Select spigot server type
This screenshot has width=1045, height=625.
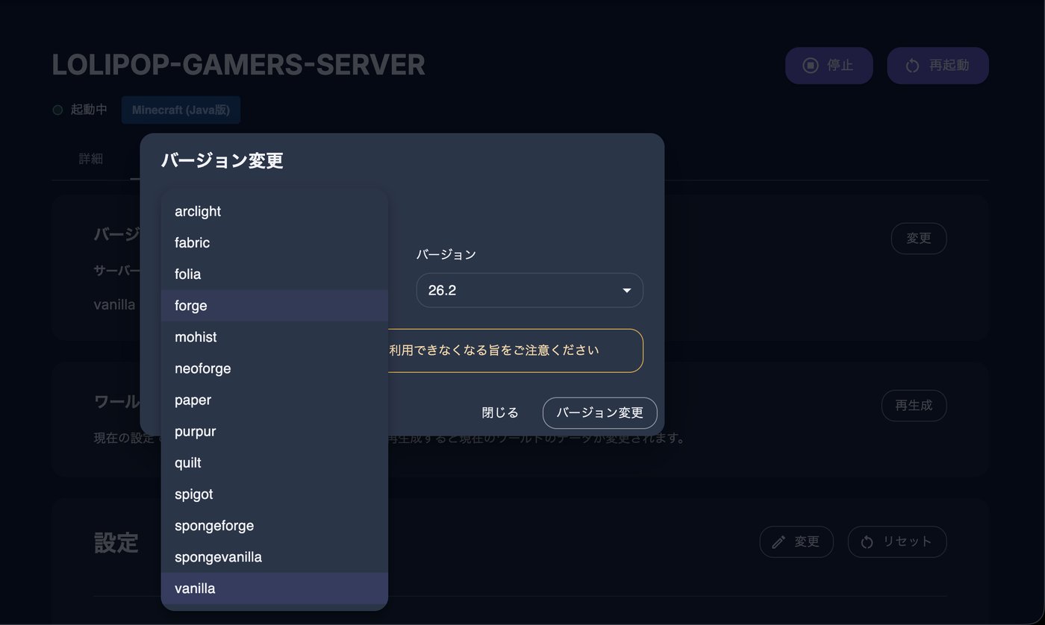point(274,494)
